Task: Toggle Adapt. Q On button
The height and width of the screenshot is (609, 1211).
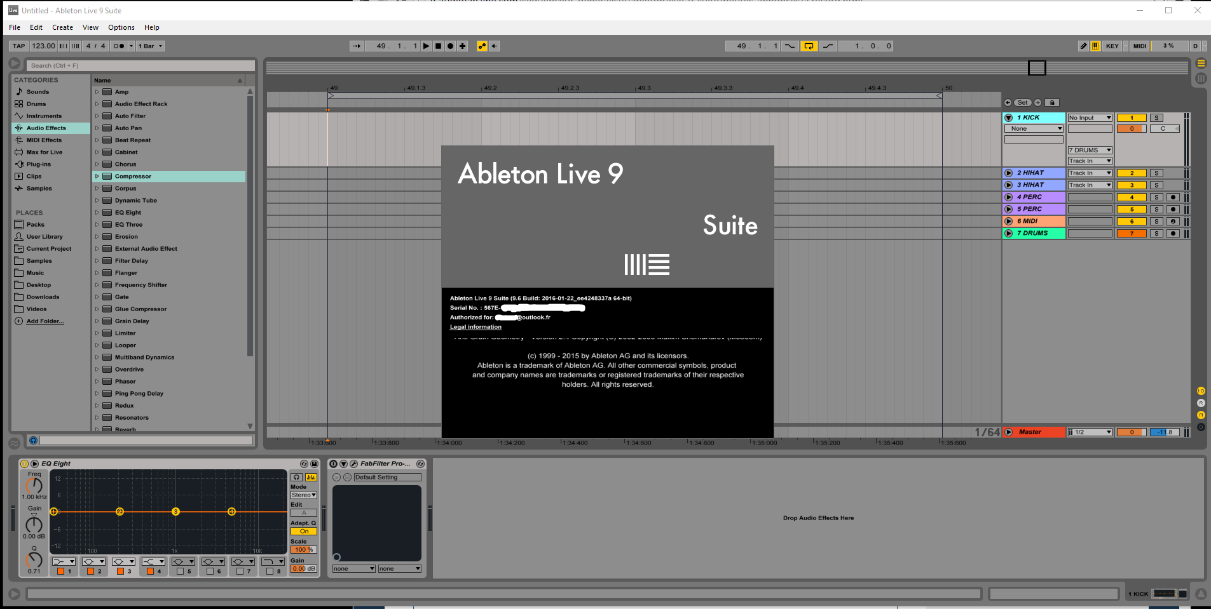Action: pyautogui.click(x=304, y=531)
